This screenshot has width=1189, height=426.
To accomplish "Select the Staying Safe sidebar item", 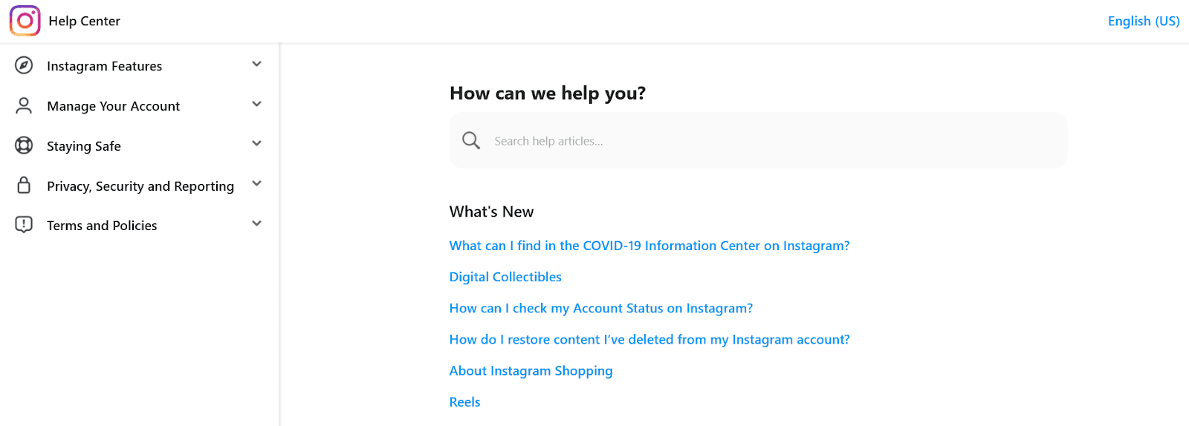I will tap(84, 146).
